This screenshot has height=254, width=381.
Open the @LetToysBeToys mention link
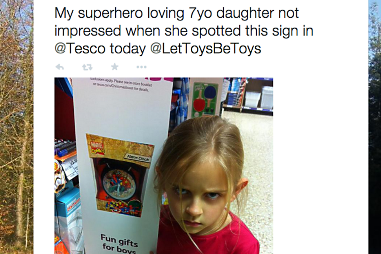click(x=205, y=49)
